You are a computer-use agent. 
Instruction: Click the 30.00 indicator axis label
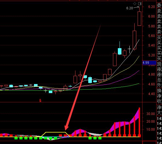150,114
